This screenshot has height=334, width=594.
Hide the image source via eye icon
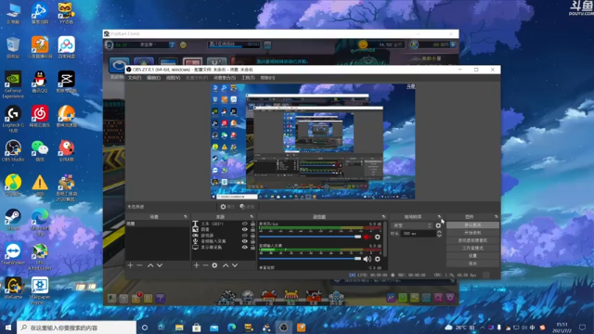pos(245,229)
